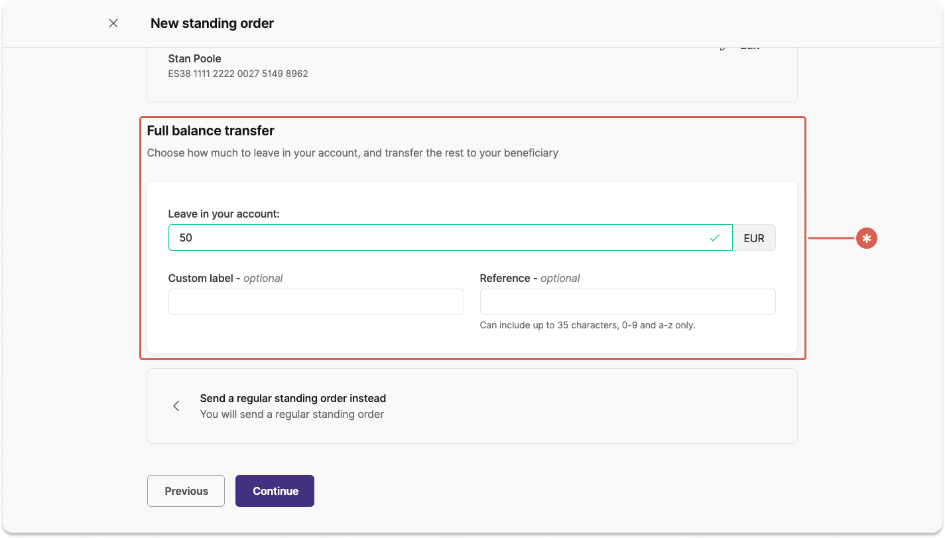Click the beneficiary IBAN ES38 number
Image resolution: width=945 pixels, height=538 pixels.
(x=238, y=74)
